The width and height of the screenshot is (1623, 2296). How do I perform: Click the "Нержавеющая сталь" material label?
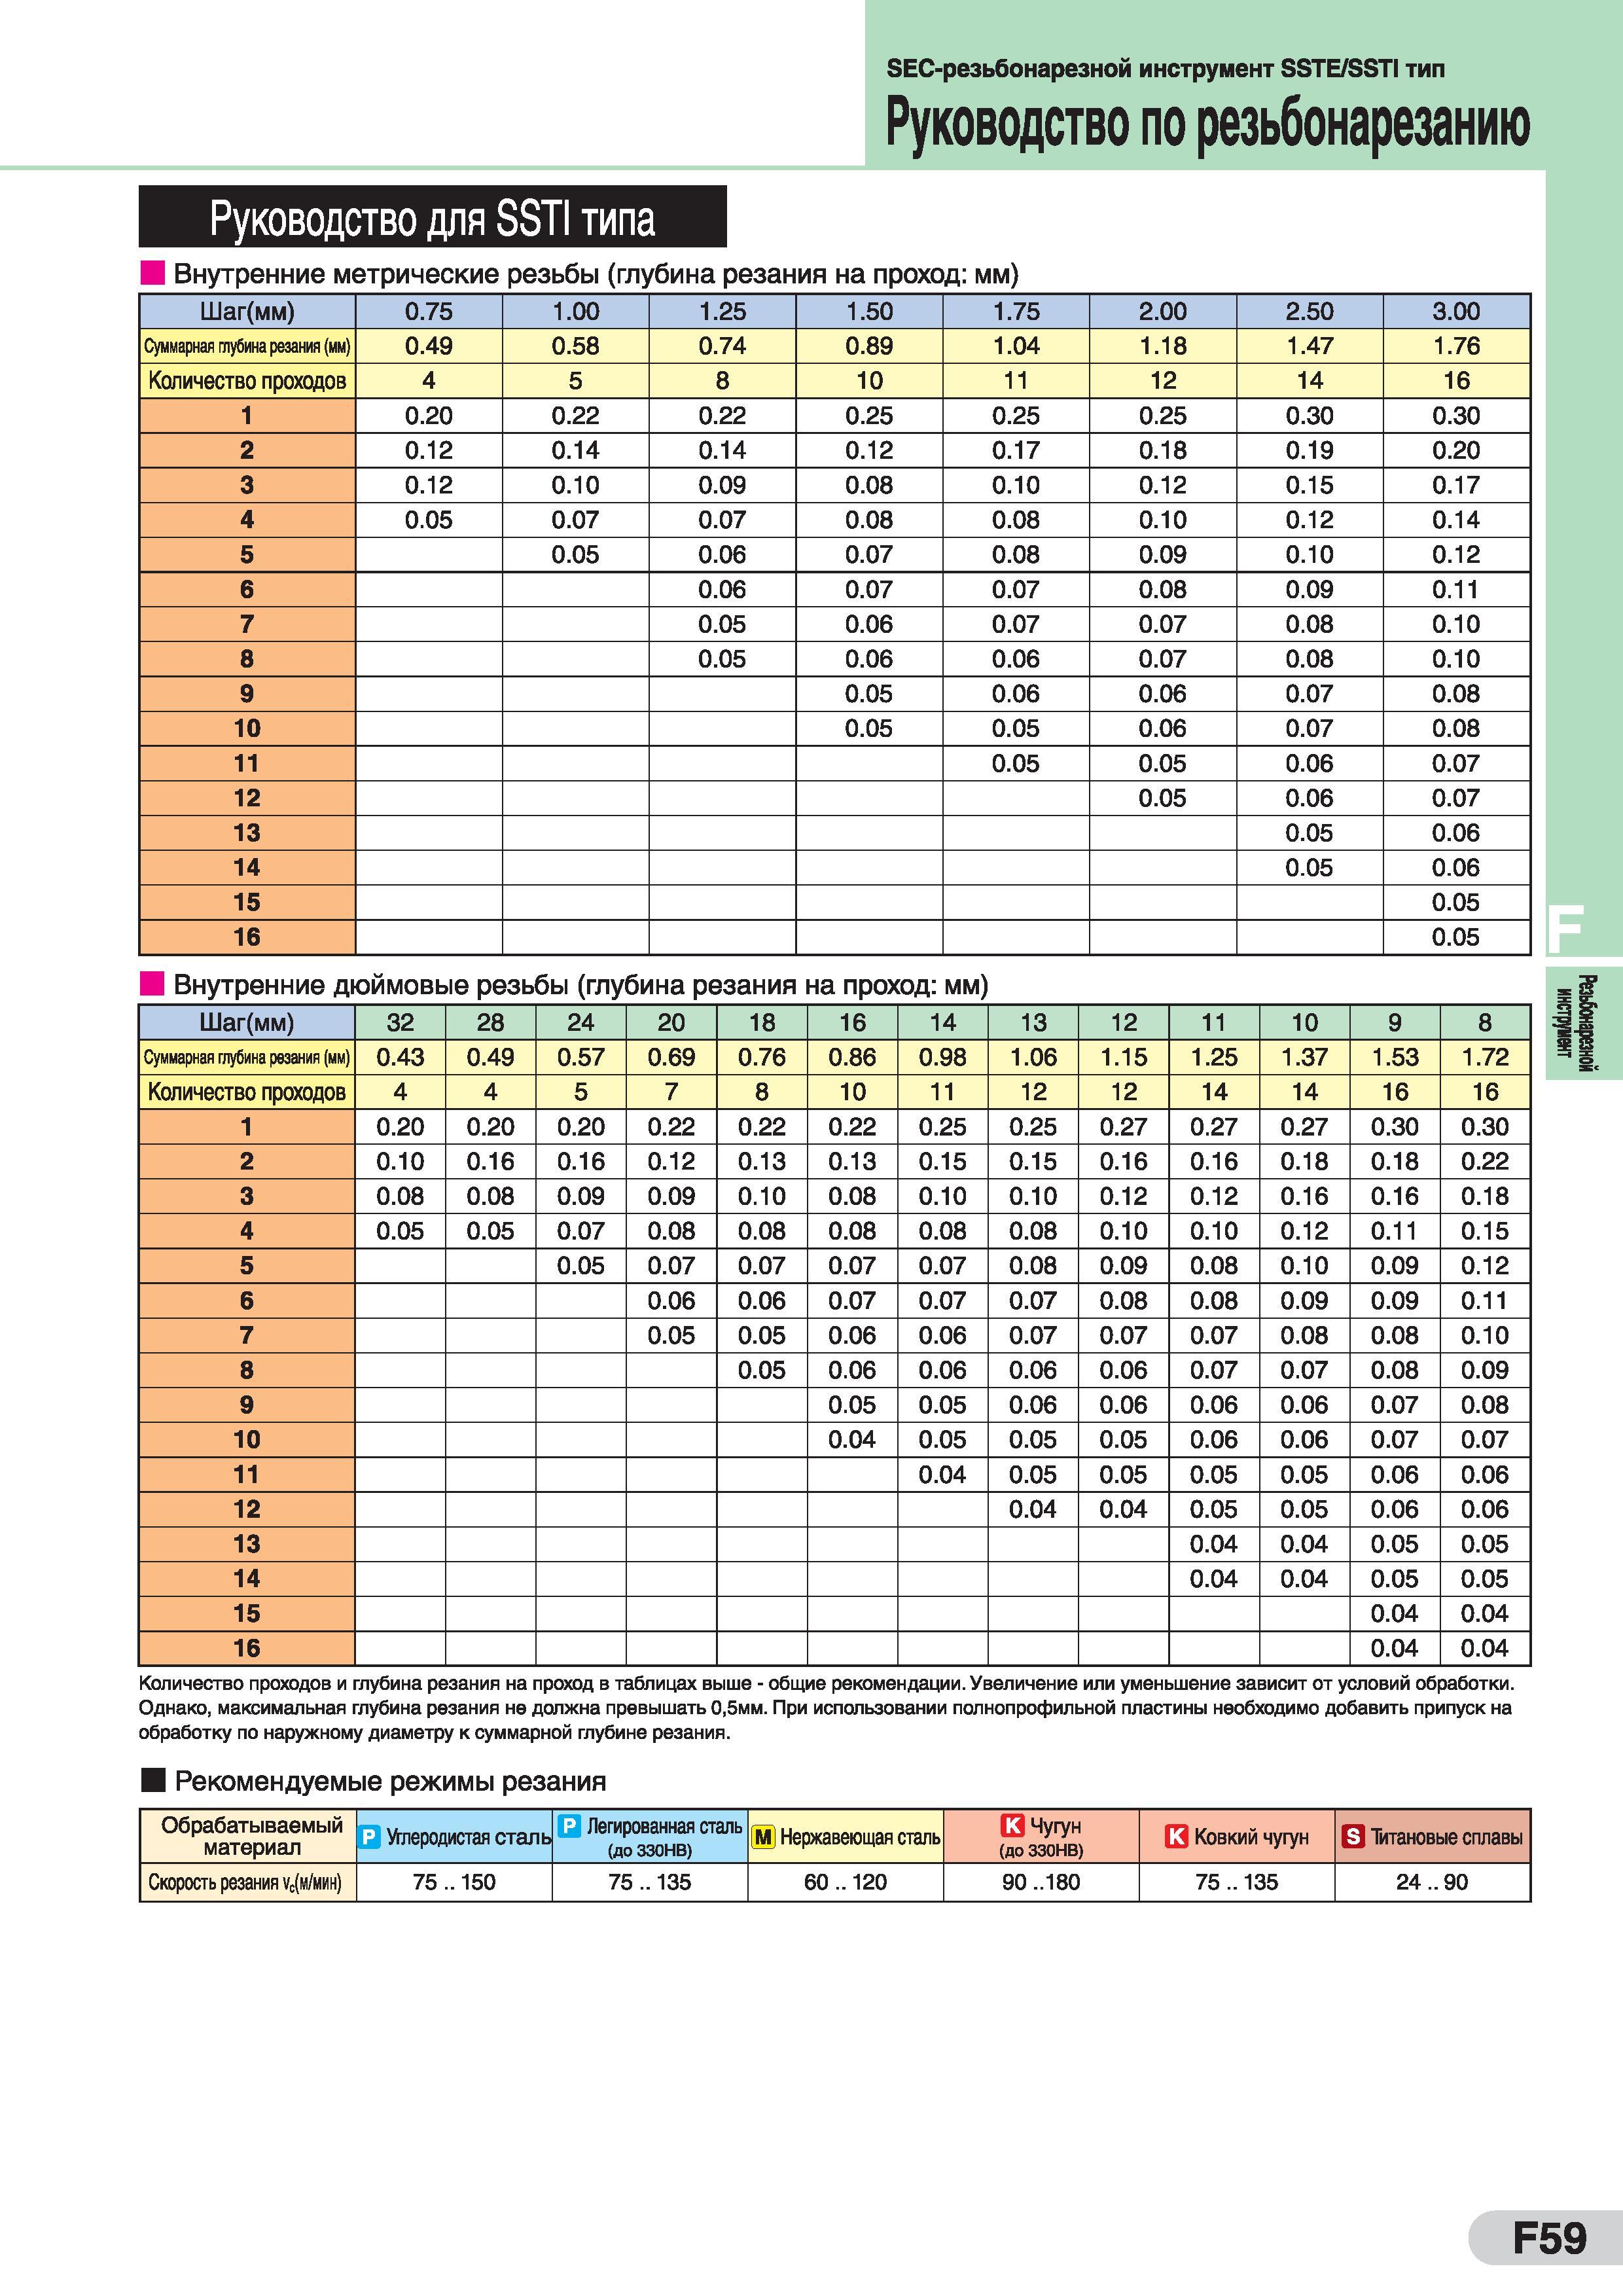click(x=860, y=1837)
